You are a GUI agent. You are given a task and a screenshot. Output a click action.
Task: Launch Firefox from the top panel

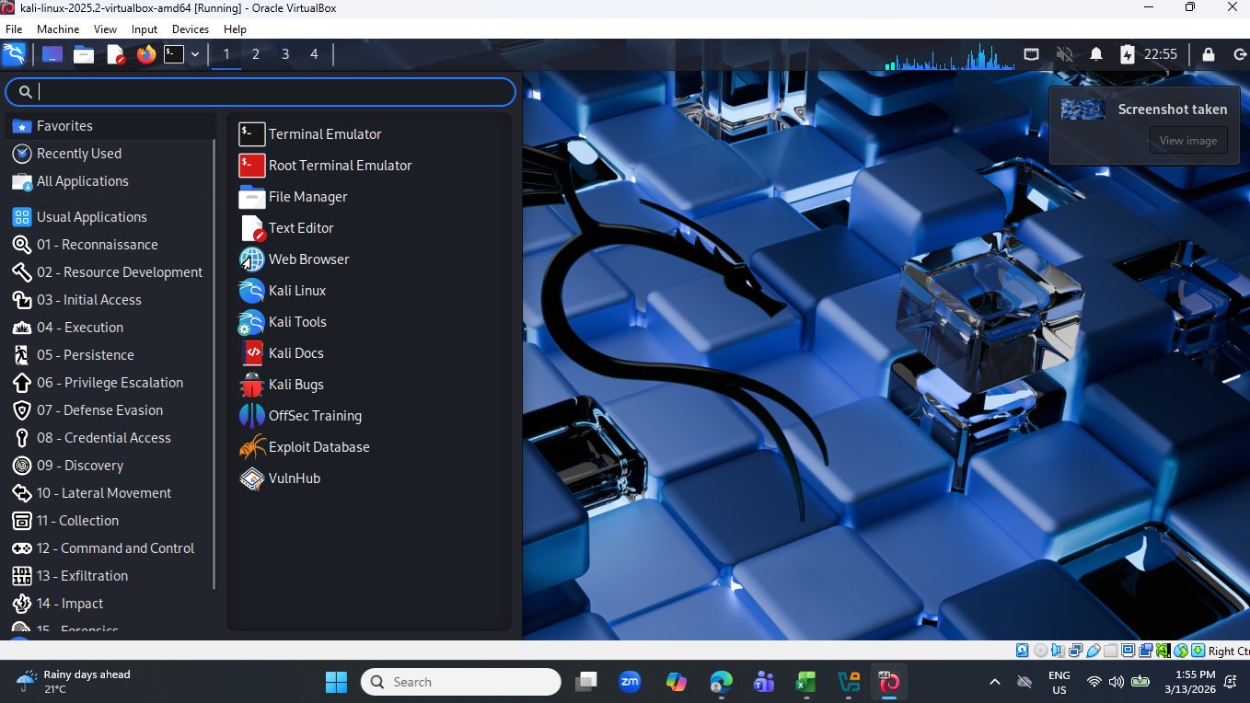[145, 54]
